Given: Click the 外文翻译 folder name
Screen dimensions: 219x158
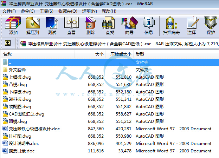Looking at the screenshot, I should (17, 70).
